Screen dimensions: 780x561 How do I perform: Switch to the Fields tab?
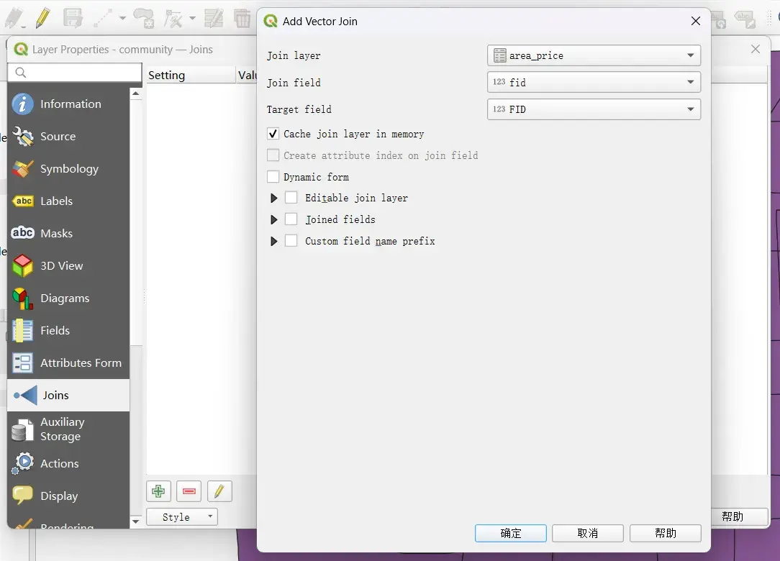coord(68,330)
